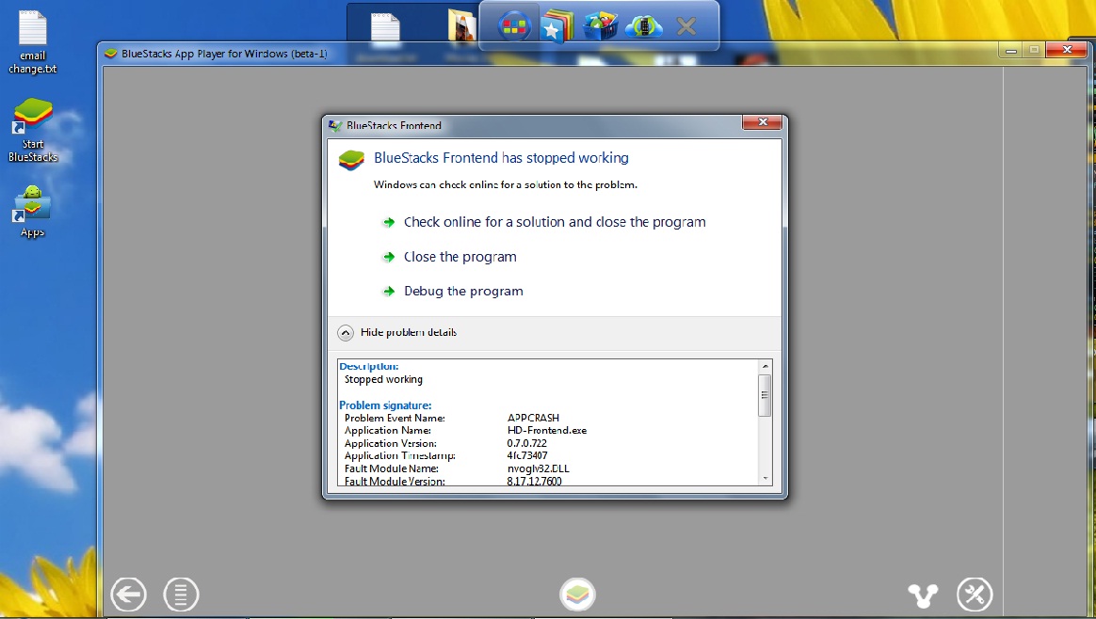The image size is (1096, 619).
Task: Open the email change.txt desktop file
Action: tap(33, 42)
